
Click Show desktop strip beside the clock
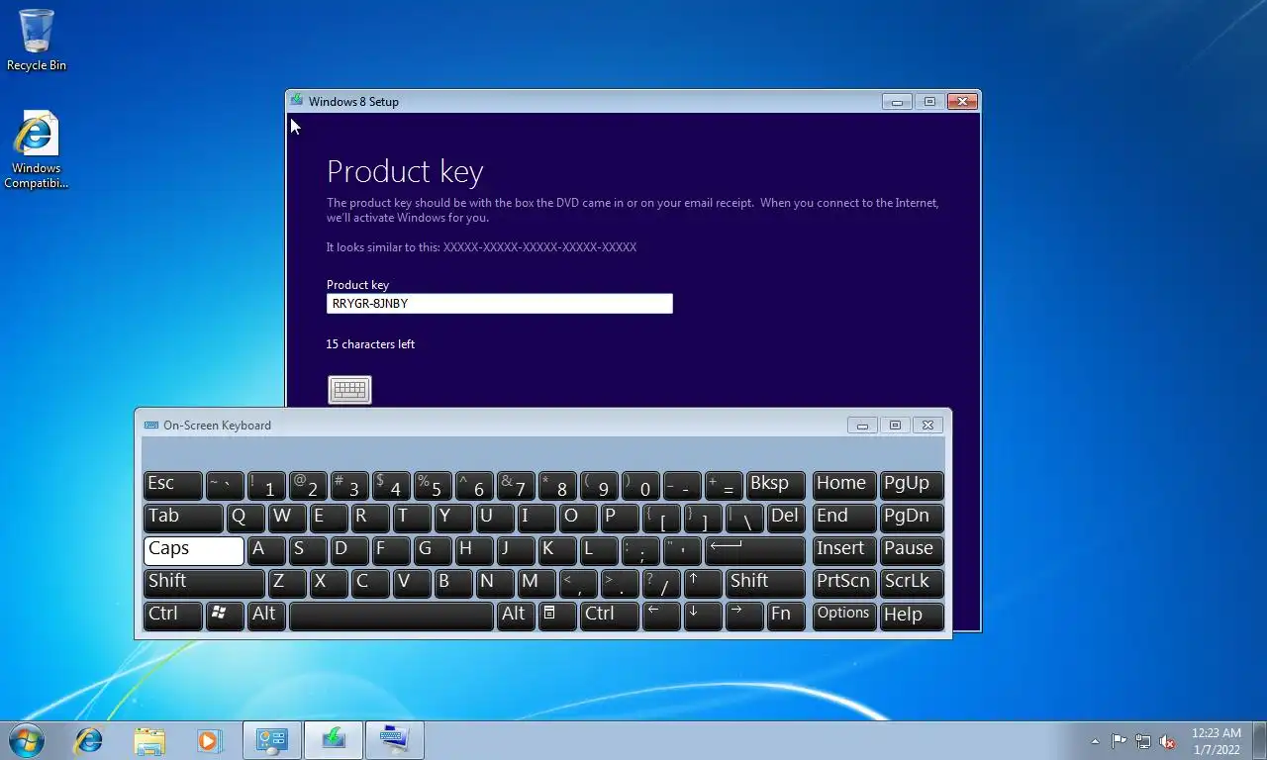click(x=1260, y=741)
